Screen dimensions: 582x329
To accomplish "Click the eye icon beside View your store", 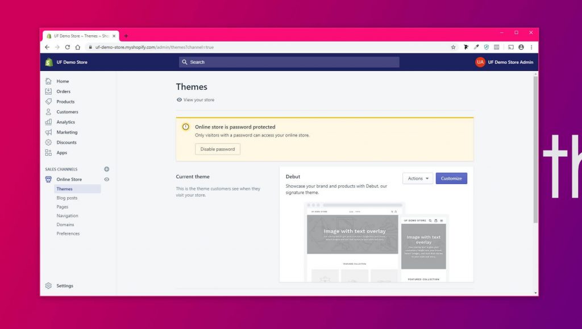I will 179,100.
